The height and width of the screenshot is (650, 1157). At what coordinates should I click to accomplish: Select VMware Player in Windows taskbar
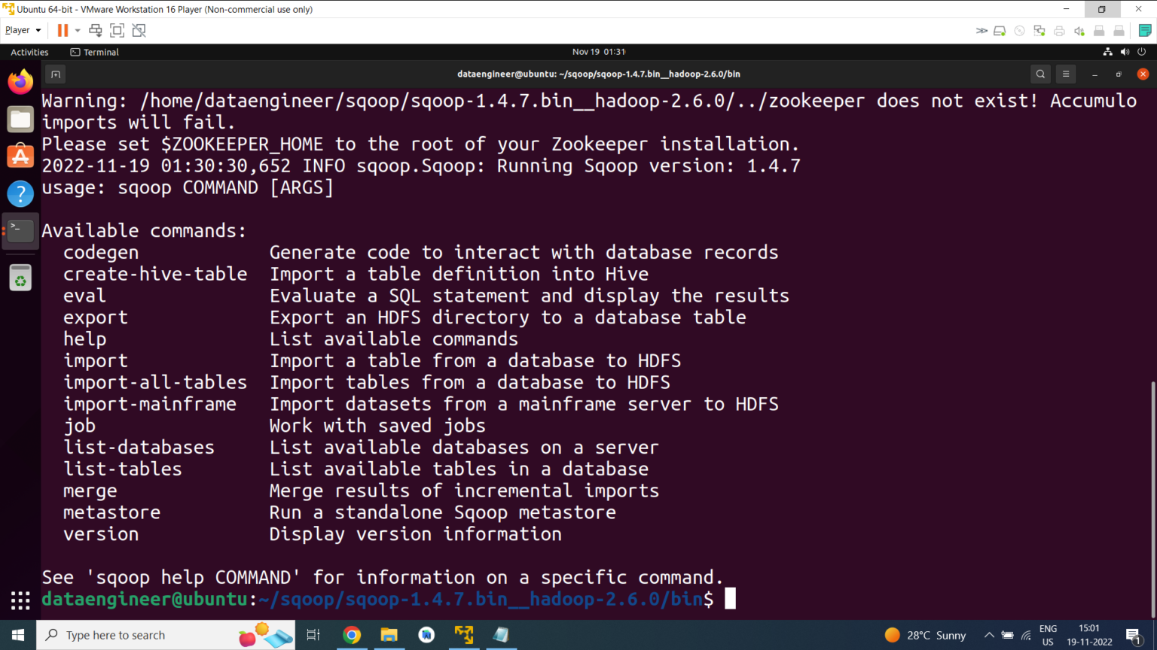click(x=464, y=635)
